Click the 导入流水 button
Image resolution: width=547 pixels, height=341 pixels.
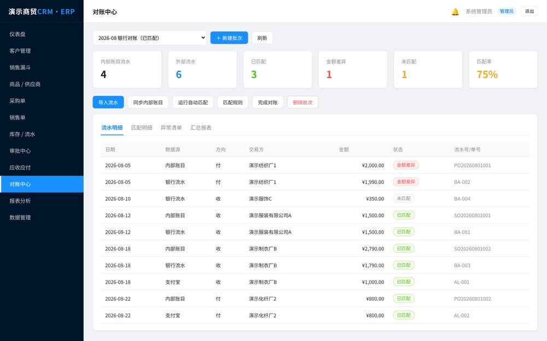[108, 103]
